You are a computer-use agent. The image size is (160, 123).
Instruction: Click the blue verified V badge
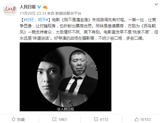(39, 7)
